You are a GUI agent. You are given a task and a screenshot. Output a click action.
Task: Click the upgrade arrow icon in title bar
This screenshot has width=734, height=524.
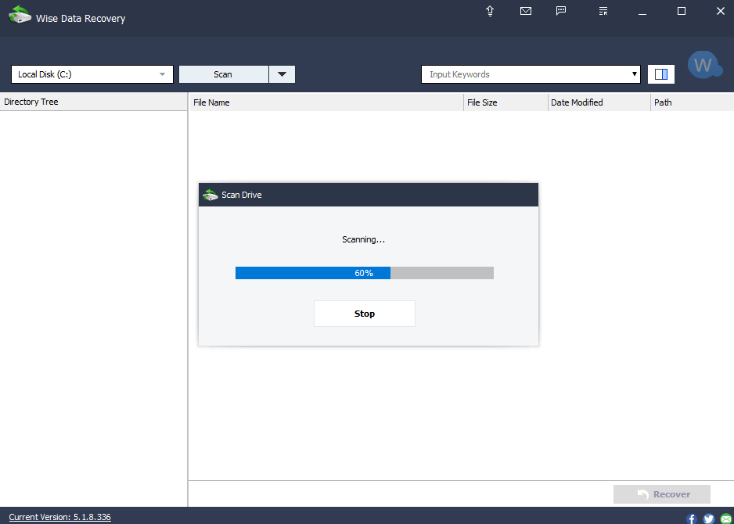coord(490,11)
